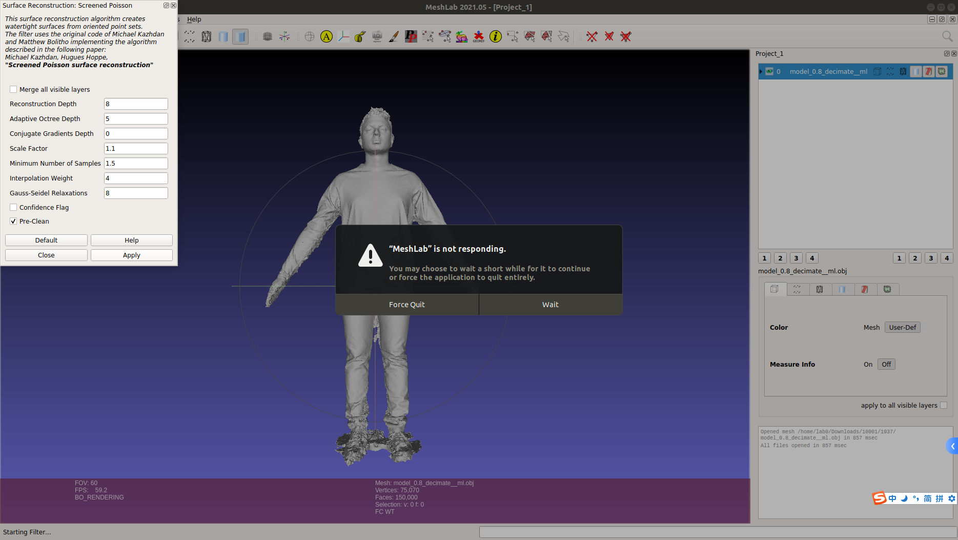The width and height of the screenshot is (958, 540).
Task: Click Wait on the not responding dialog
Action: click(x=550, y=304)
